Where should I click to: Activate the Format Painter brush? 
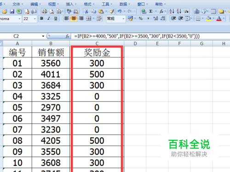coord(112,11)
